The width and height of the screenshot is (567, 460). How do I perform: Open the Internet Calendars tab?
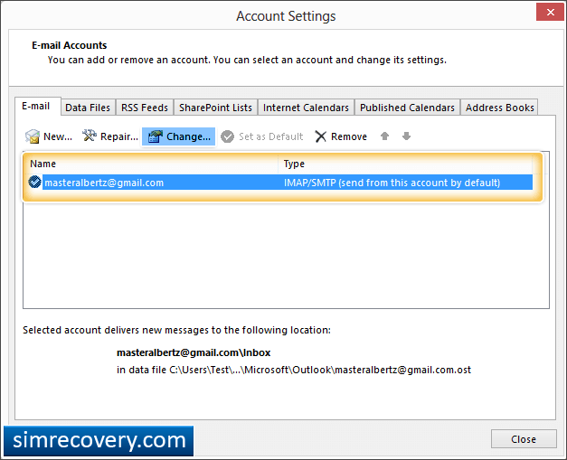pos(306,108)
